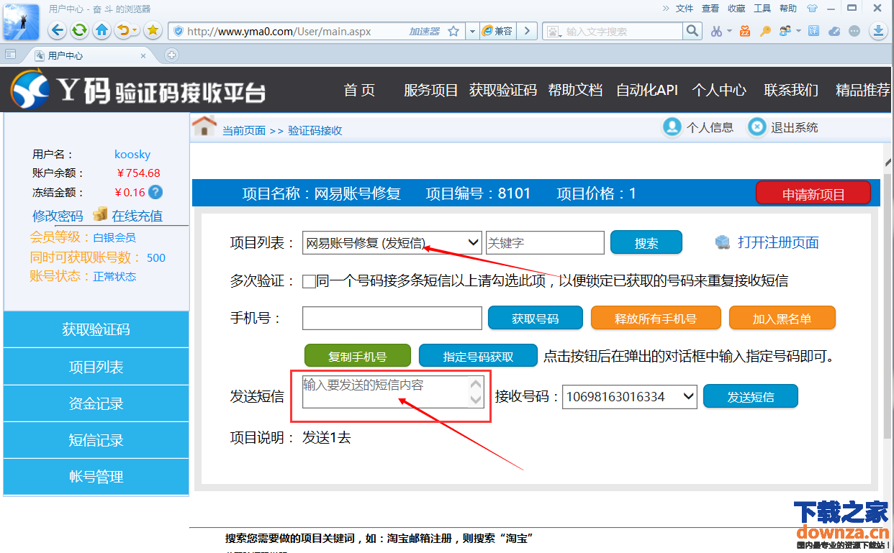Tick the 多次验证 multi-SMS checkbox
The image size is (894, 553).
coord(309,281)
